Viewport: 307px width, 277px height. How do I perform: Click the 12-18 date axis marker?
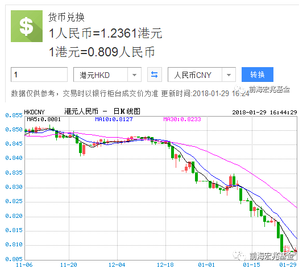[x=165, y=265]
